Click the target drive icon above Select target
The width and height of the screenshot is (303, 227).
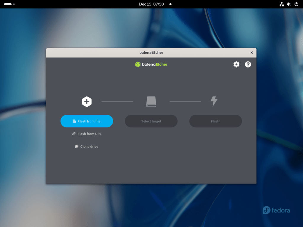click(151, 101)
